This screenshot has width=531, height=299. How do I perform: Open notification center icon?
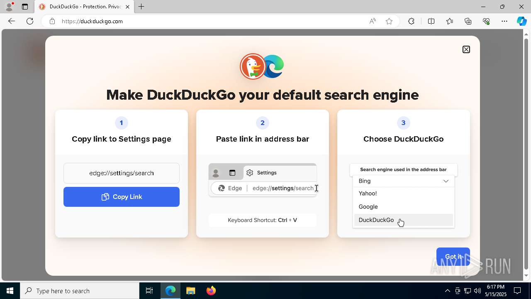point(517,291)
